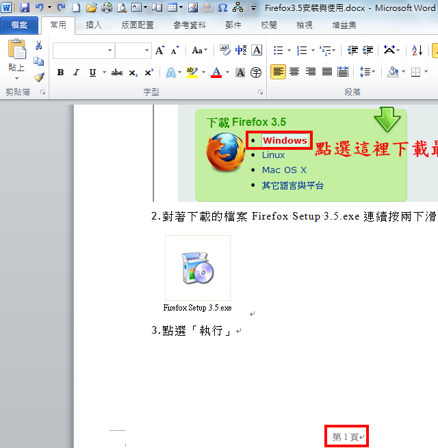This screenshot has width=438, height=448.
Task: Click the insert picture icon in quick toolbar
Action: [x=193, y=8]
